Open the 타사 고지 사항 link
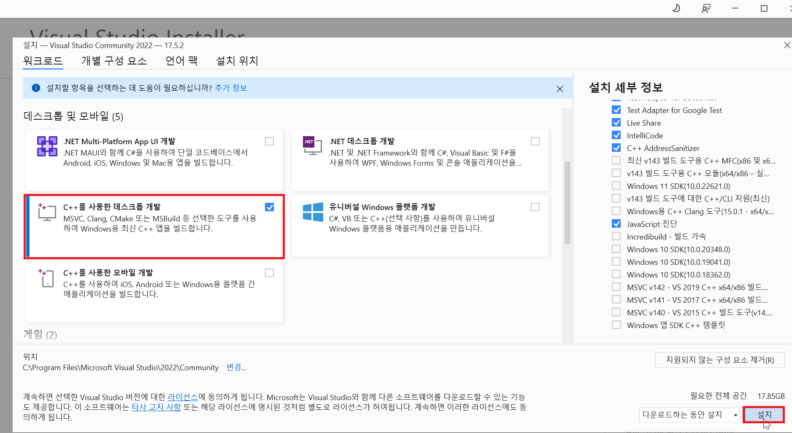The image size is (792, 433). [x=156, y=407]
